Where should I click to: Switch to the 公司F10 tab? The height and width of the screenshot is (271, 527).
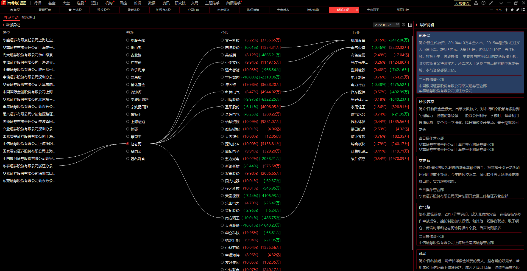pos(193,10)
